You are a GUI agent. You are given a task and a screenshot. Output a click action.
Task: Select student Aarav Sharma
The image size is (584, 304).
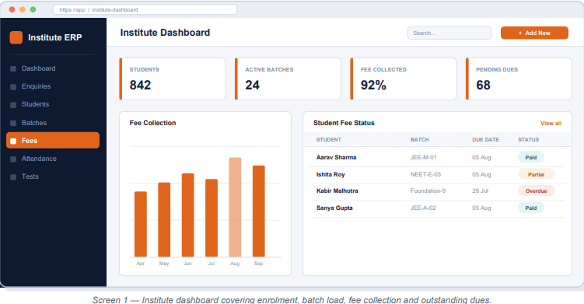coord(336,157)
